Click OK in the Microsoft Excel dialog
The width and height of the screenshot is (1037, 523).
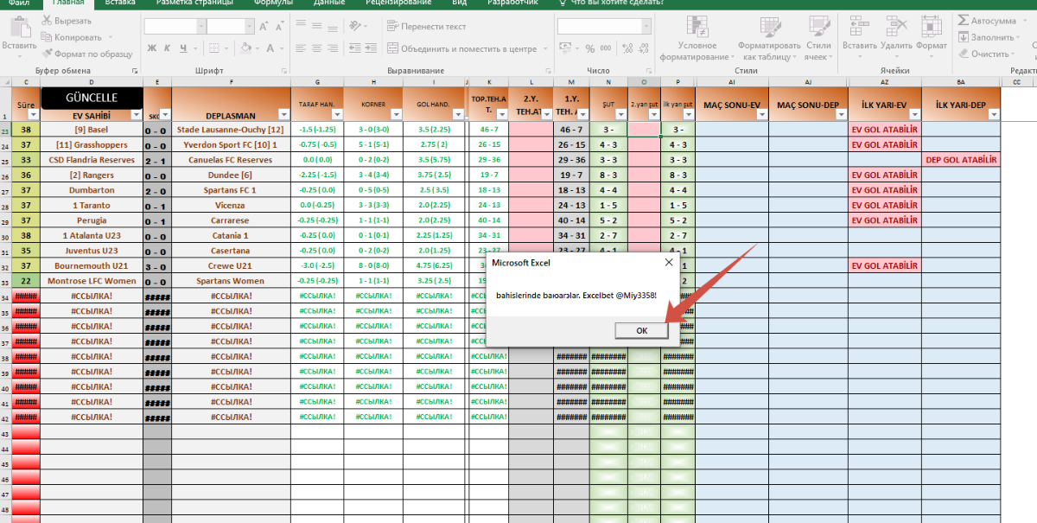click(640, 330)
